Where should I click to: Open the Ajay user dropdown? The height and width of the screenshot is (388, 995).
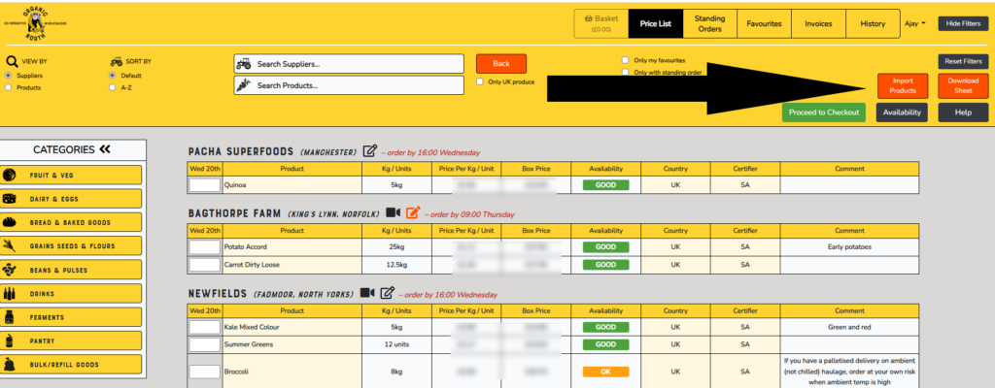914,23
